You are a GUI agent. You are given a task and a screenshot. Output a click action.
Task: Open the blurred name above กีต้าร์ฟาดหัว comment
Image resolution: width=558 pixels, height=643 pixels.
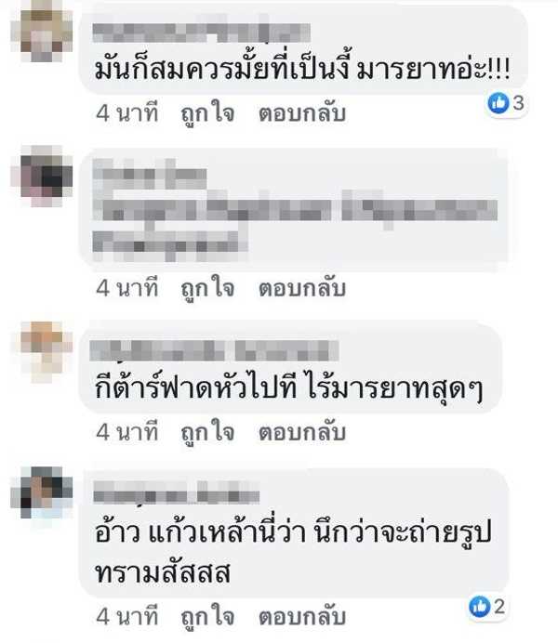tap(214, 350)
